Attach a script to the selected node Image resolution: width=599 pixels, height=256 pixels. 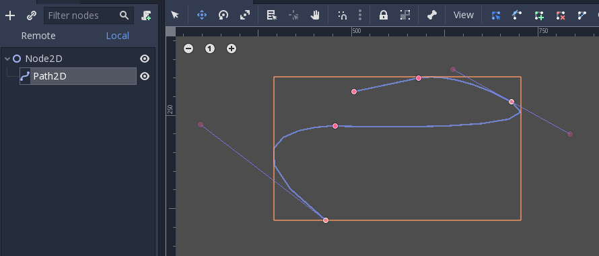(146, 15)
